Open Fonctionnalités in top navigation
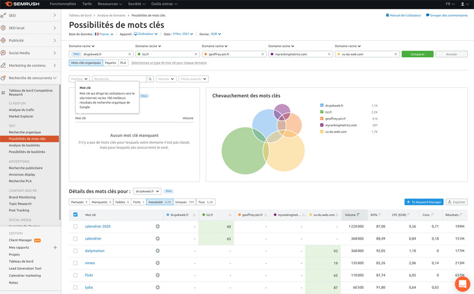Viewport: 474px width, 294px height. [63, 4]
